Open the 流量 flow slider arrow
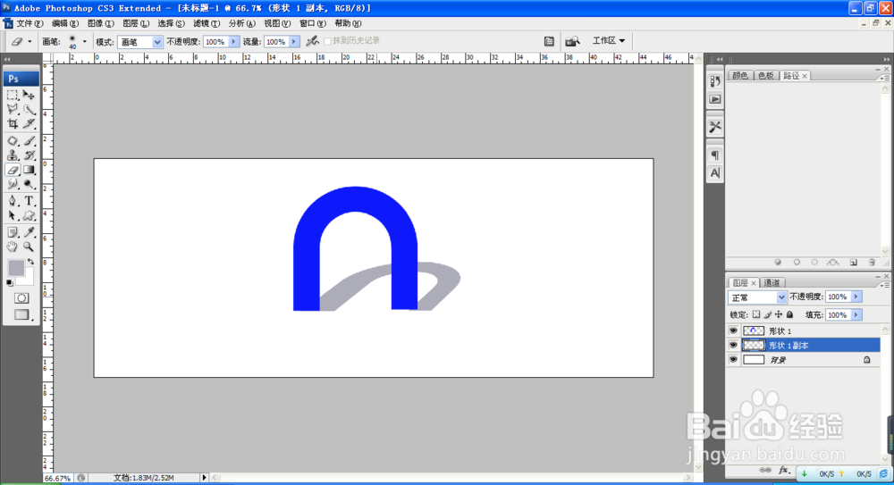Viewport: 894px width, 485px height. [x=293, y=42]
